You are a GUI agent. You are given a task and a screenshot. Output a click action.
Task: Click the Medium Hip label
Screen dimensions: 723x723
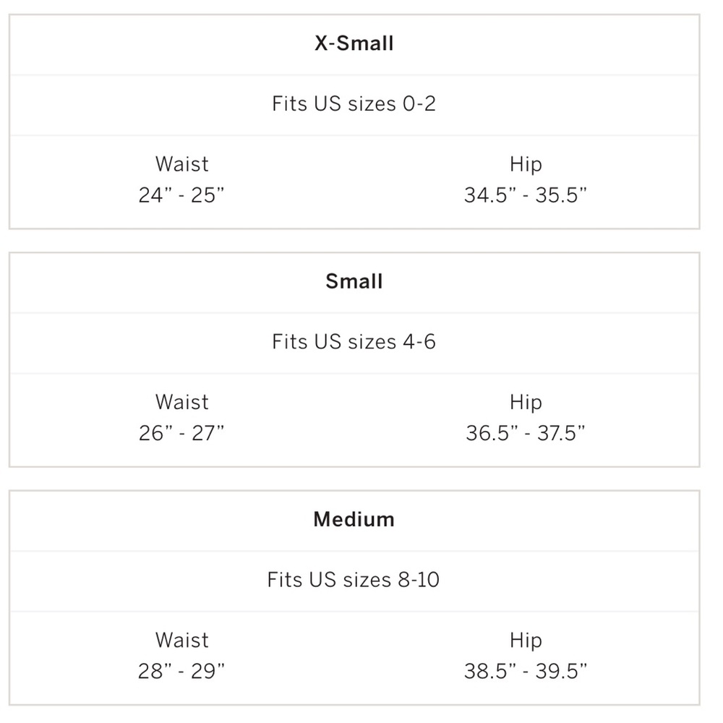pyautogui.click(x=526, y=641)
